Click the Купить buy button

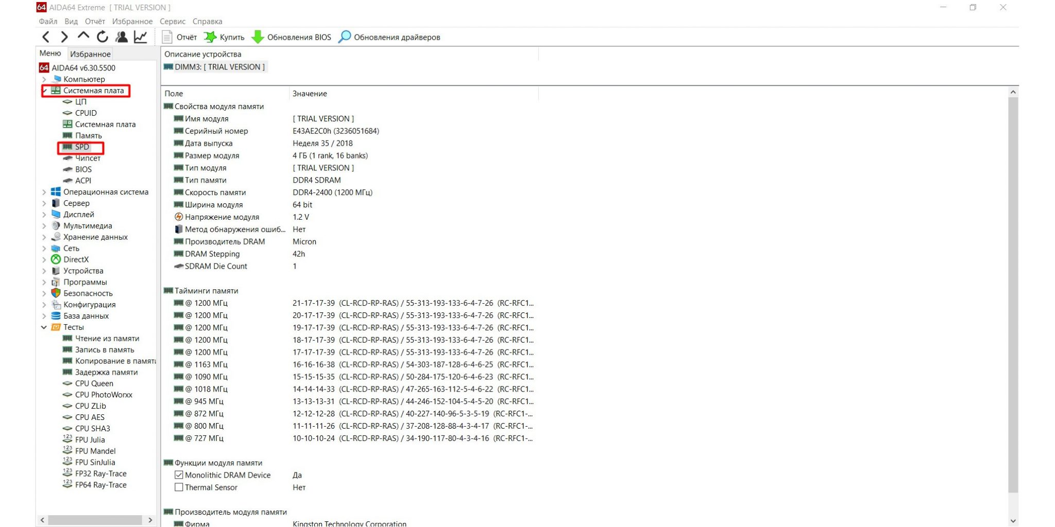click(x=224, y=37)
